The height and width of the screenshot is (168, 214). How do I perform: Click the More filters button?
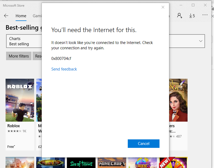pyautogui.click(x=19, y=56)
